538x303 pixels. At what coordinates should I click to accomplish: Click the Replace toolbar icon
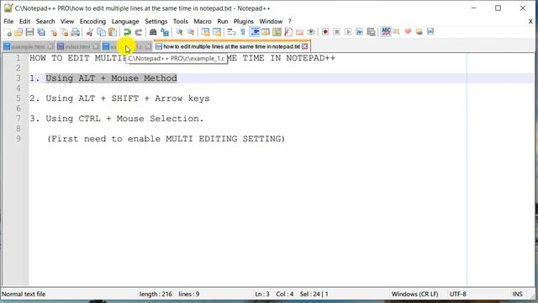pyautogui.click(x=165, y=32)
